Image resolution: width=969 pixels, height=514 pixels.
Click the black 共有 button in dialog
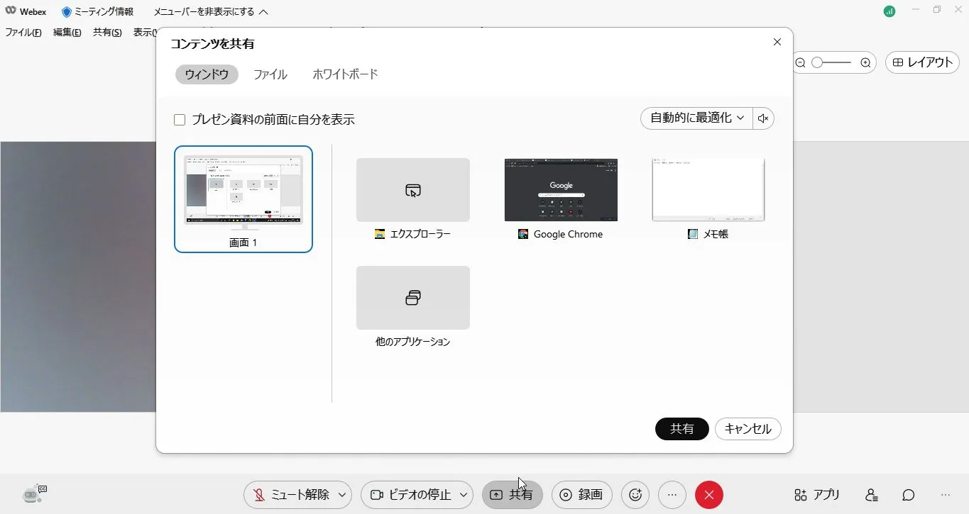(681, 429)
